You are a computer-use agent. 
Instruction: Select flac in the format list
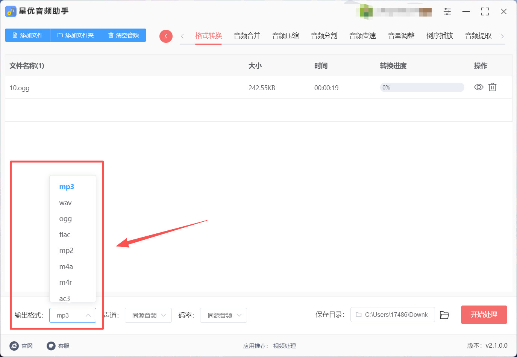pos(73,235)
